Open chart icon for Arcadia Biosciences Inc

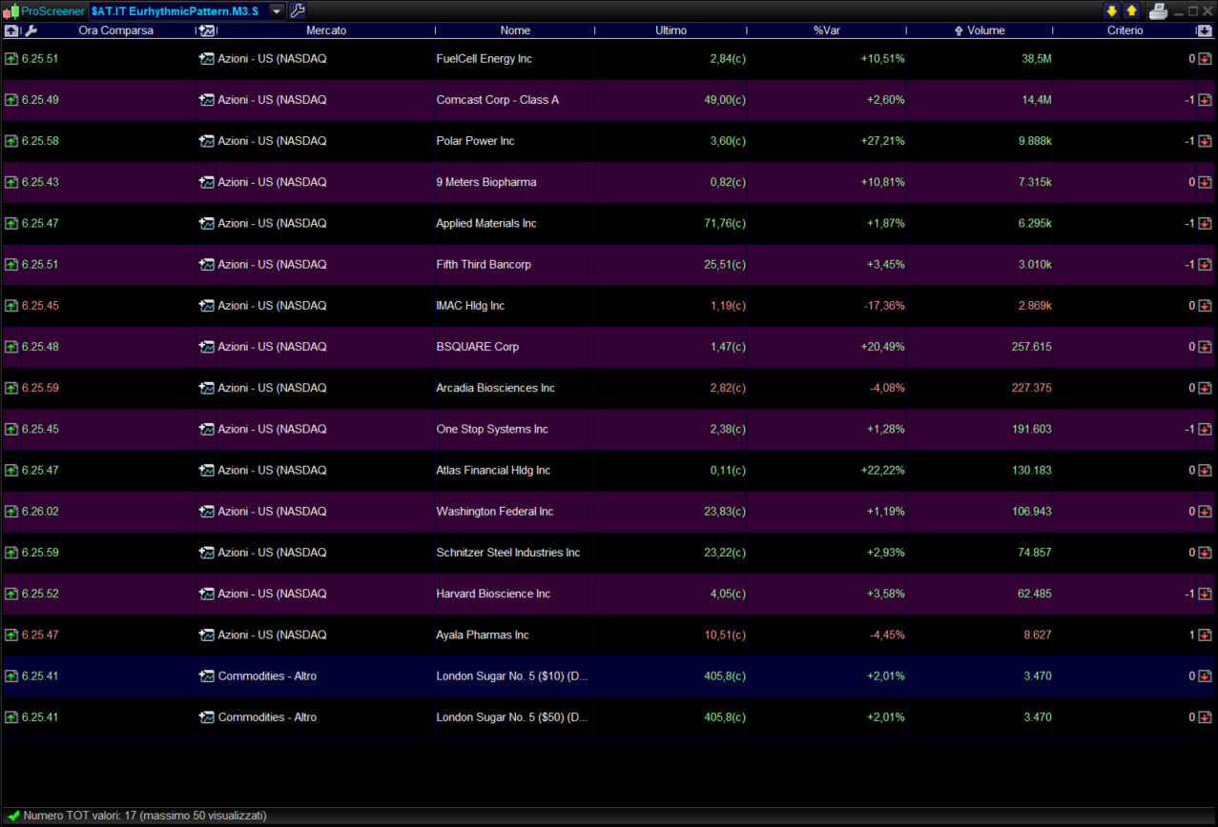click(206, 388)
